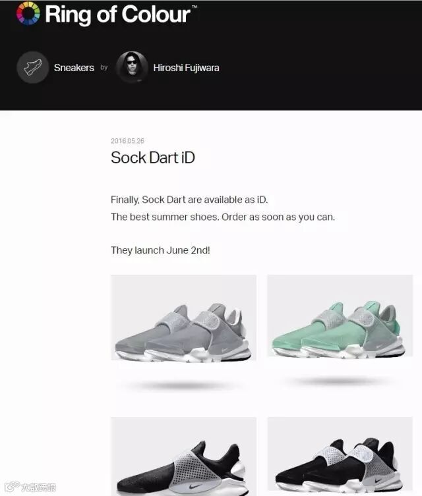
Task: Open the Hiroshi Fujiwara author name link
Action: pyautogui.click(x=186, y=68)
